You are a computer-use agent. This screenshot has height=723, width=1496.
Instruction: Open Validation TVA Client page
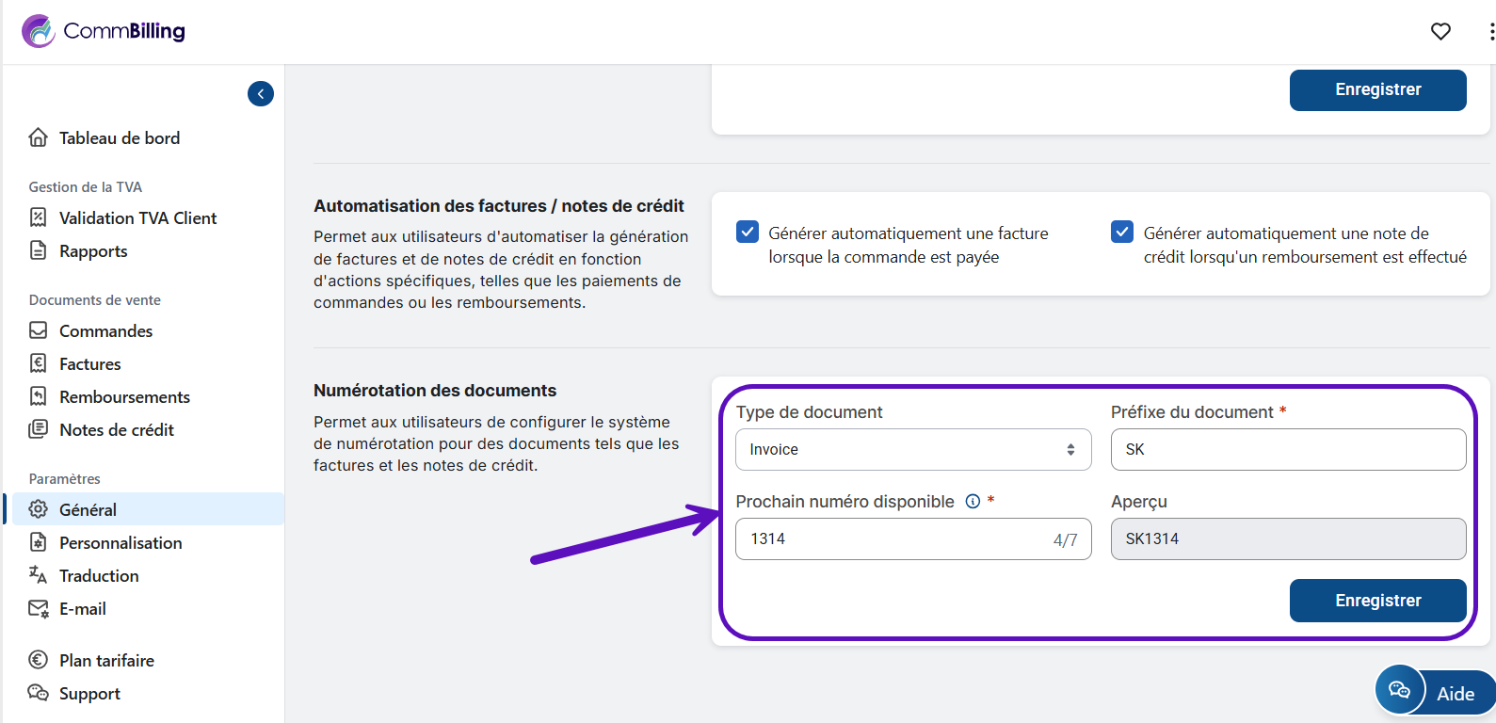(x=137, y=218)
